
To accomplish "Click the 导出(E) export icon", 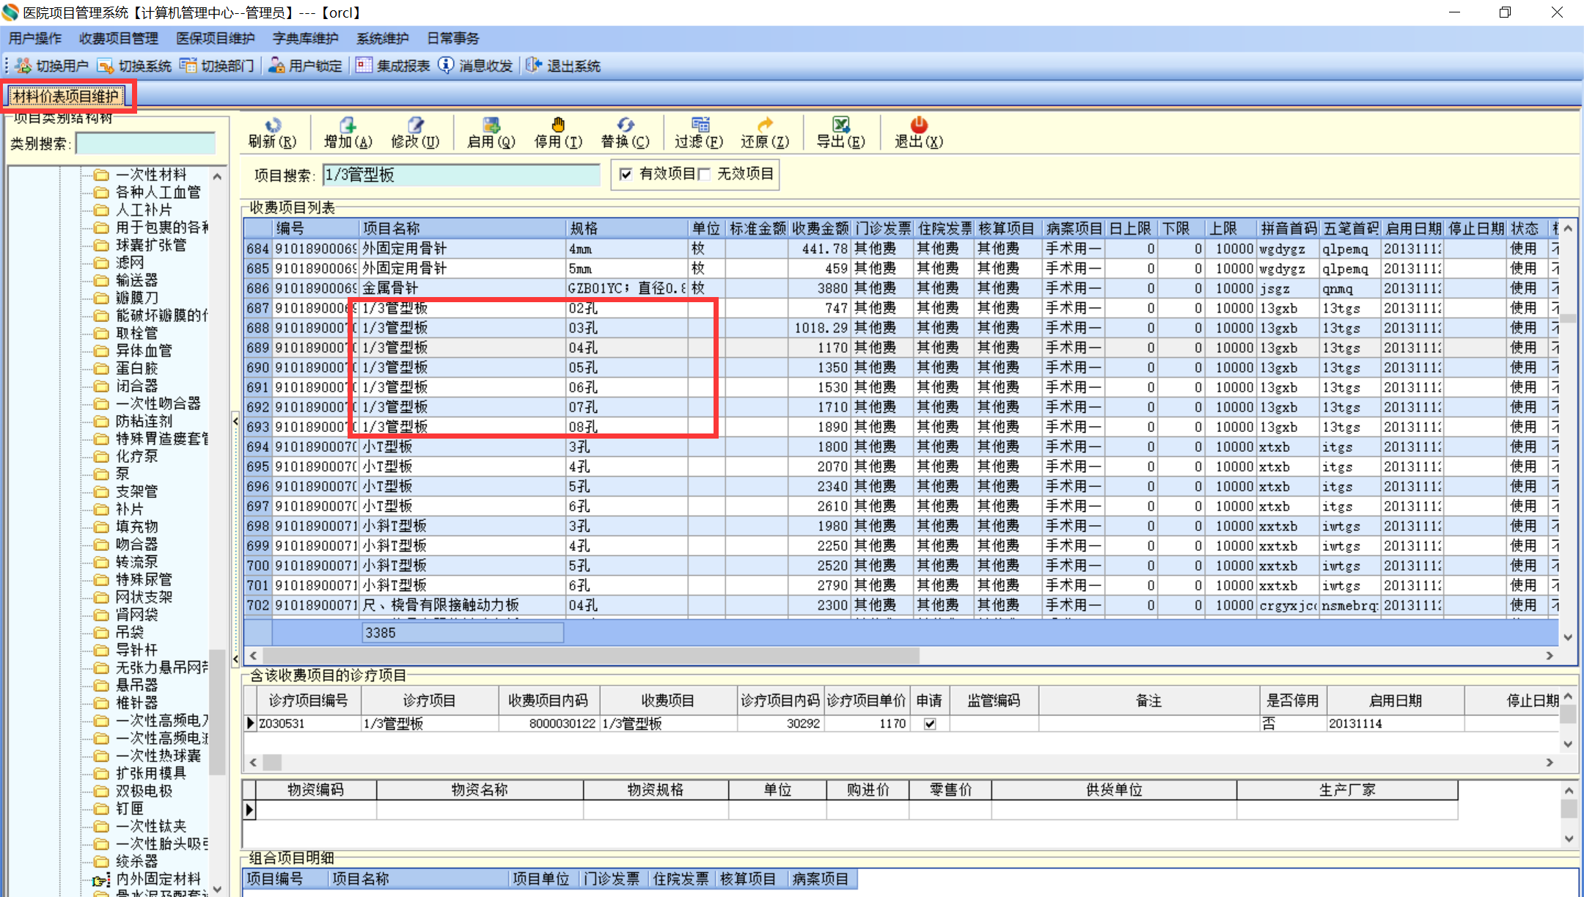I will [840, 125].
